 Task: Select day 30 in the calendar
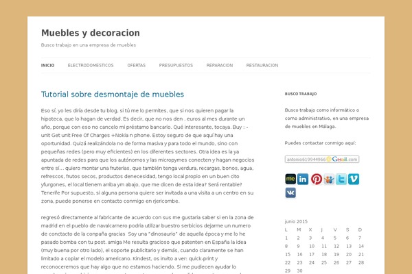click(299, 271)
